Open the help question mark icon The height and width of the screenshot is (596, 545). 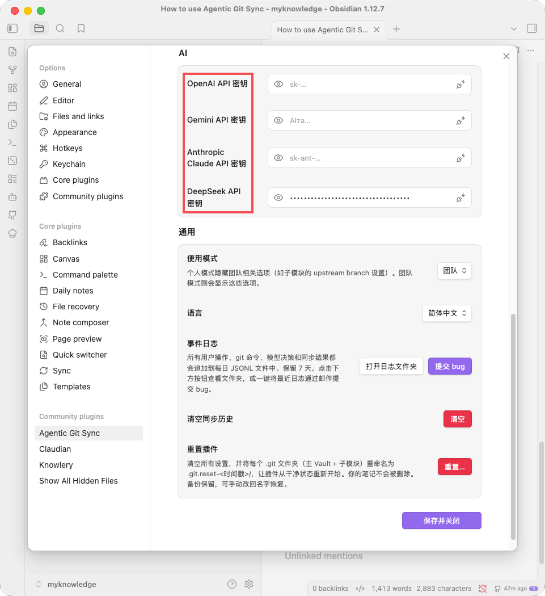232,584
